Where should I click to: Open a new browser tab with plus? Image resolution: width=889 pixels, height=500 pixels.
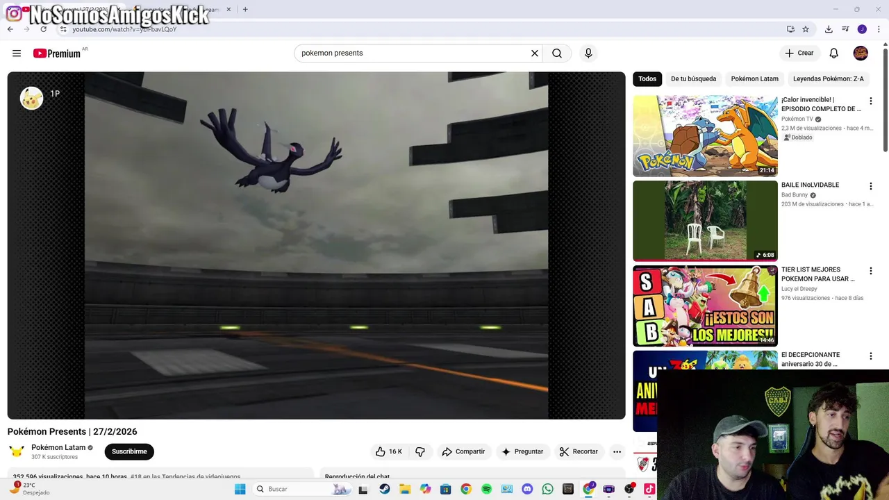pos(245,9)
